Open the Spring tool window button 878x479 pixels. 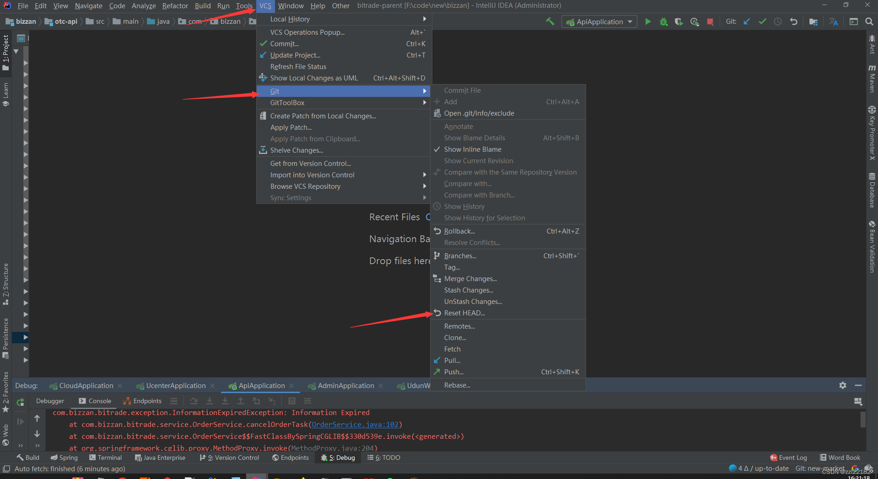point(64,458)
